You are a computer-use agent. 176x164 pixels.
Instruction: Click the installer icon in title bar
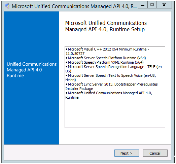7,6
